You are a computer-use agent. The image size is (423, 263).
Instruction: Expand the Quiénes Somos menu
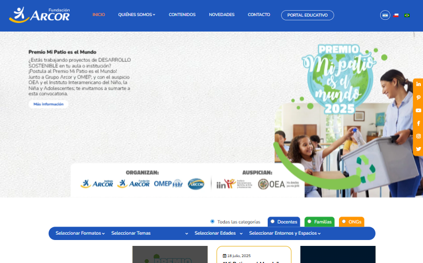[137, 14]
